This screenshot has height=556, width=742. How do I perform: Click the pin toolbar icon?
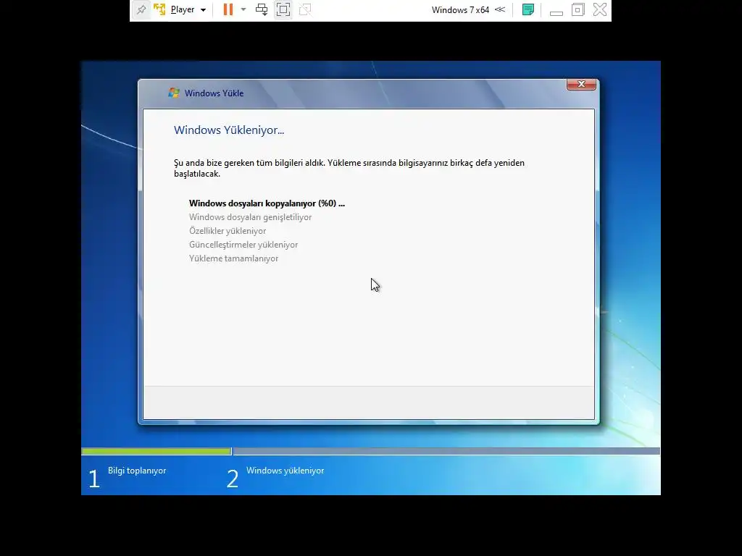coord(141,9)
